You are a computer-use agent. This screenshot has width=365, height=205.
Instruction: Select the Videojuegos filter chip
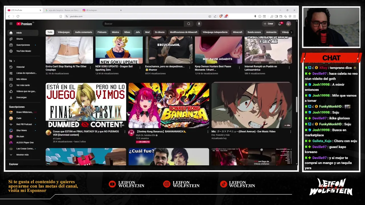coord(64,32)
